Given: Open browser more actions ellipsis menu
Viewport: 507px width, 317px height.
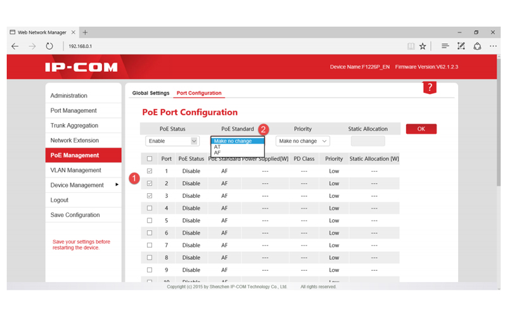Looking at the screenshot, I should tap(493, 46).
